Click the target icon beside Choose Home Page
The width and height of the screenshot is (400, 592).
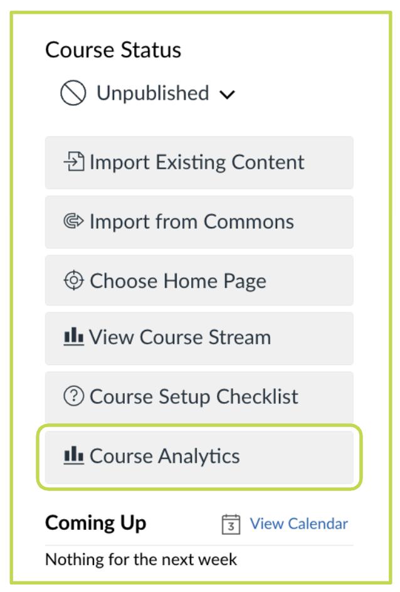pyautogui.click(x=77, y=281)
